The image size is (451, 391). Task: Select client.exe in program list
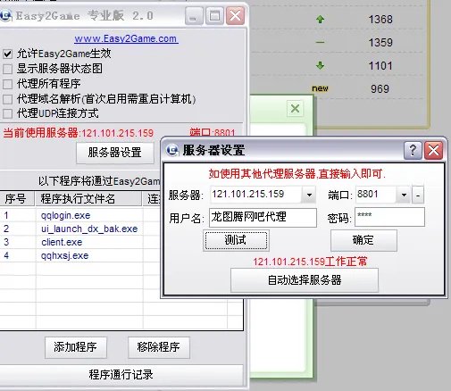click(62, 242)
